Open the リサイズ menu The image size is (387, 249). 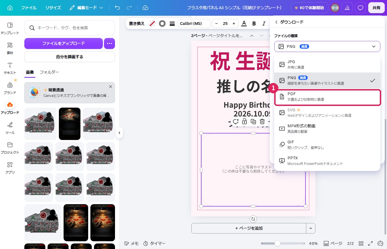tap(53, 8)
